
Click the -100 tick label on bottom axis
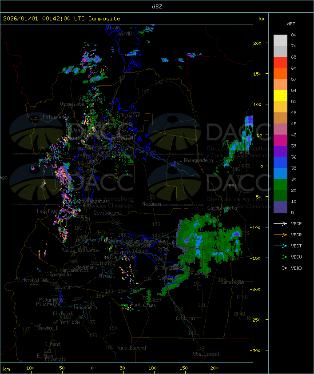29,368
